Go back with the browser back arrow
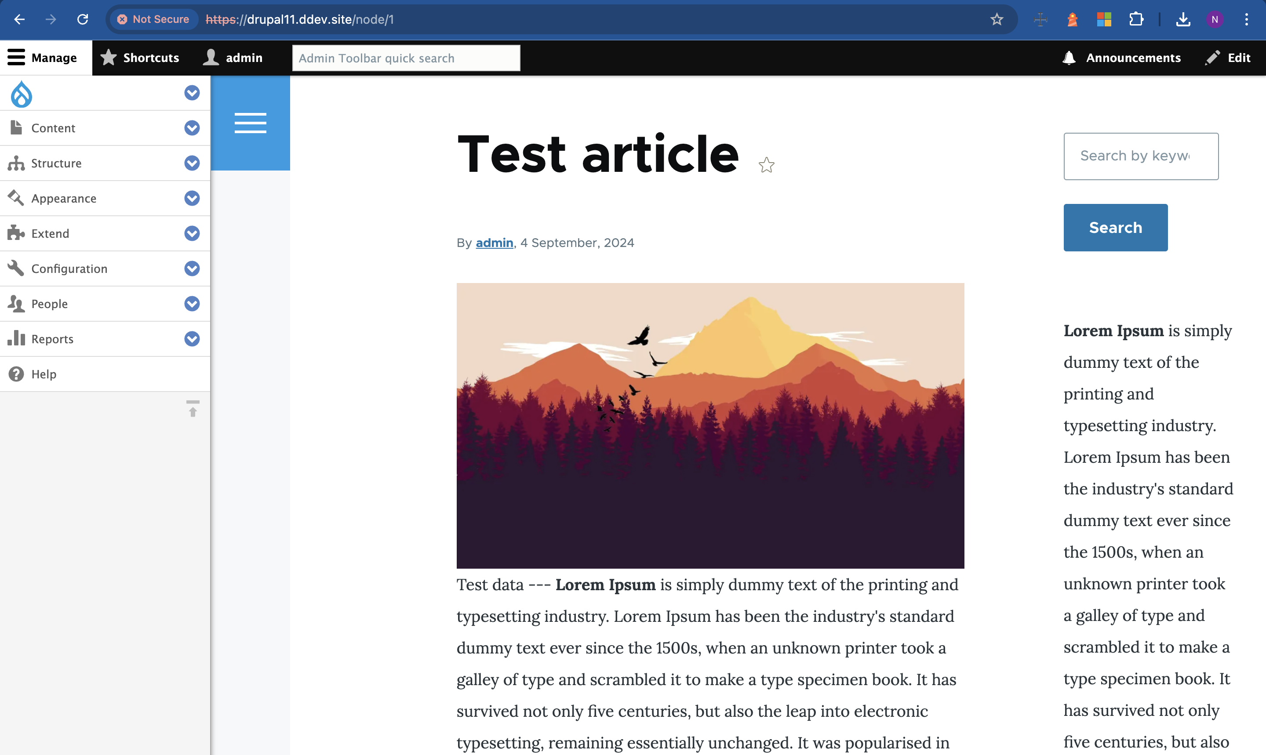The width and height of the screenshot is (1266, 755). pyautogui.click(x=19, y=19)
